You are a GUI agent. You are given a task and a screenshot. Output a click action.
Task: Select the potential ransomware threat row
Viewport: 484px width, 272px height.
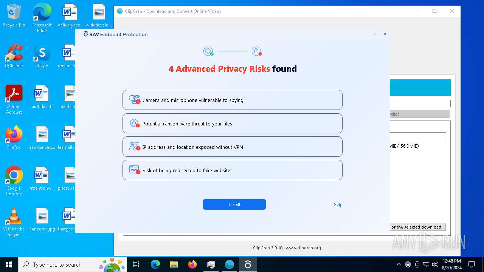[x=232, y=124]
